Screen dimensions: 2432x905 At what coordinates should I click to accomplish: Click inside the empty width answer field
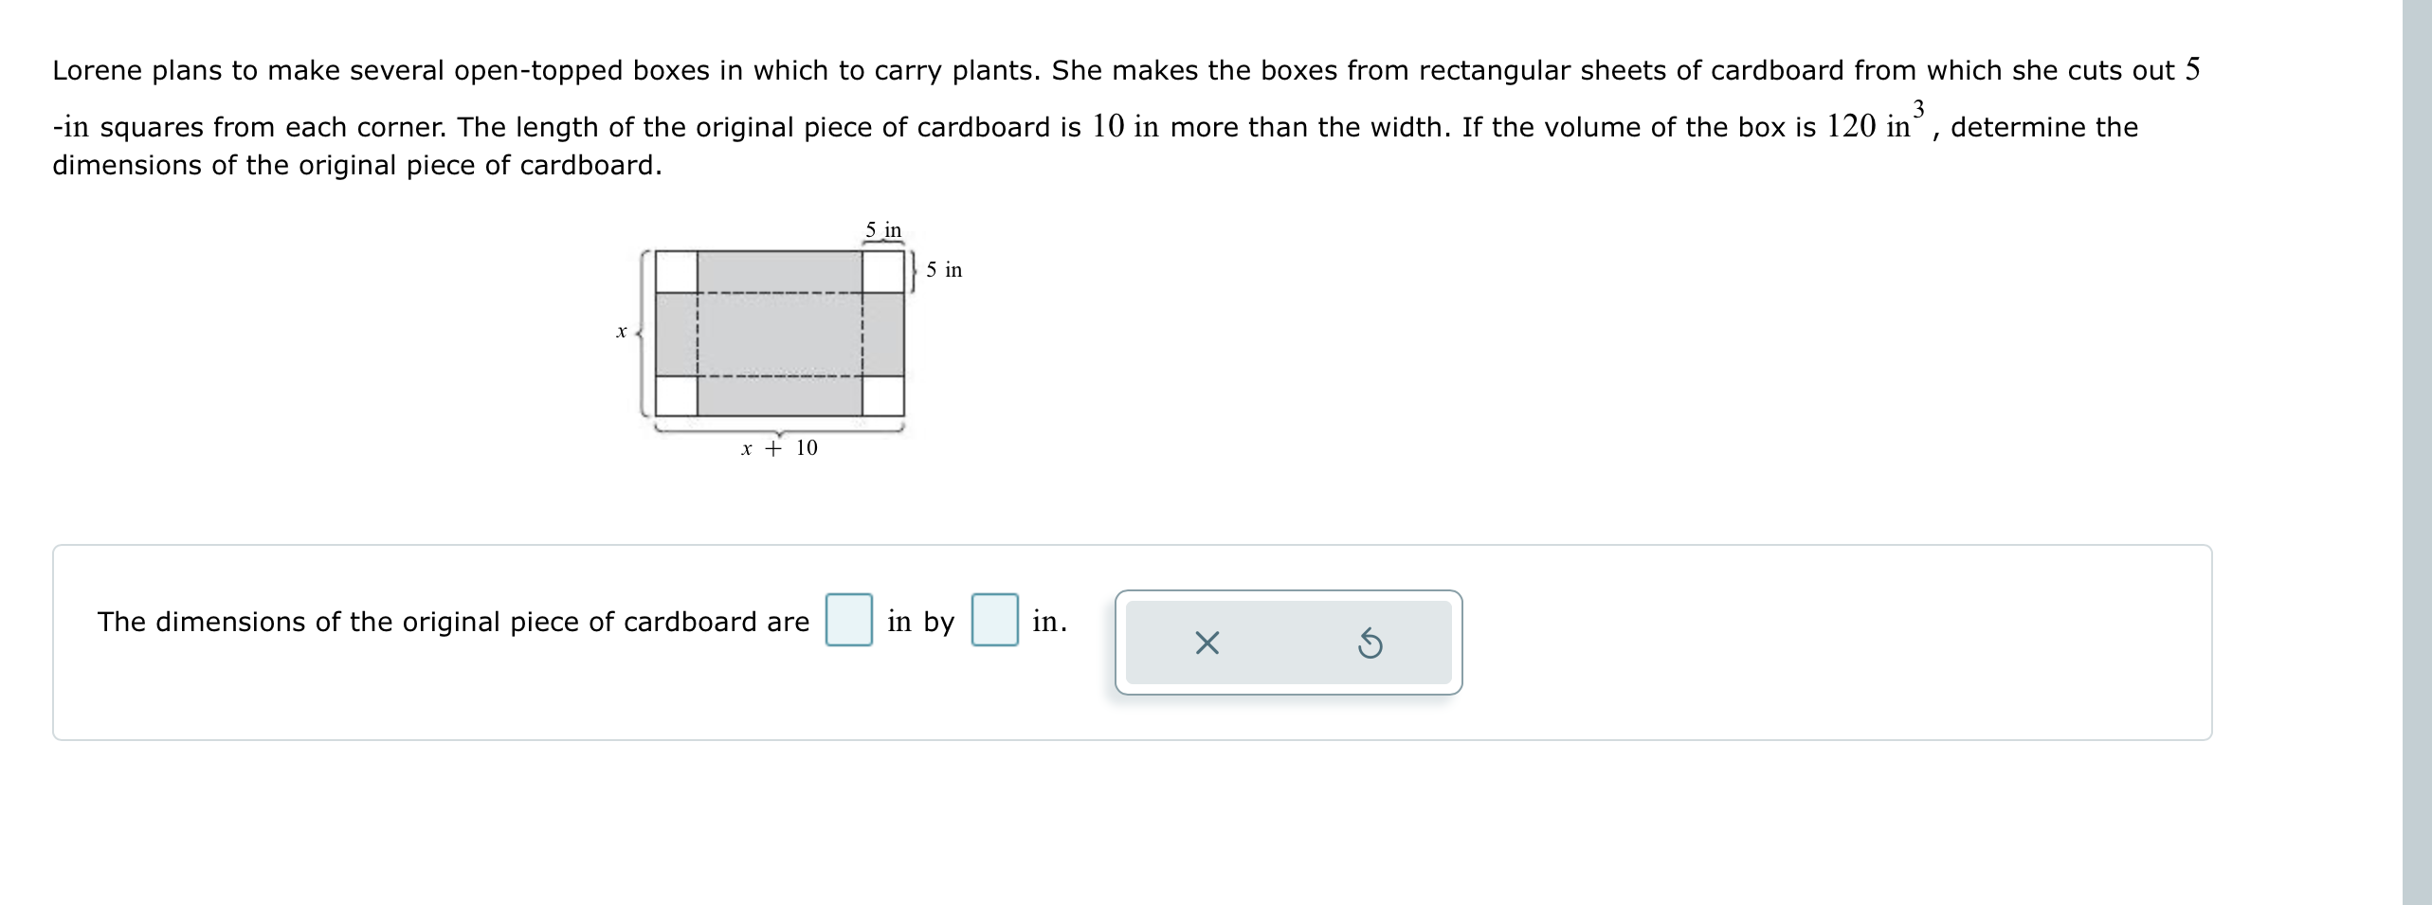pos(850,622)
